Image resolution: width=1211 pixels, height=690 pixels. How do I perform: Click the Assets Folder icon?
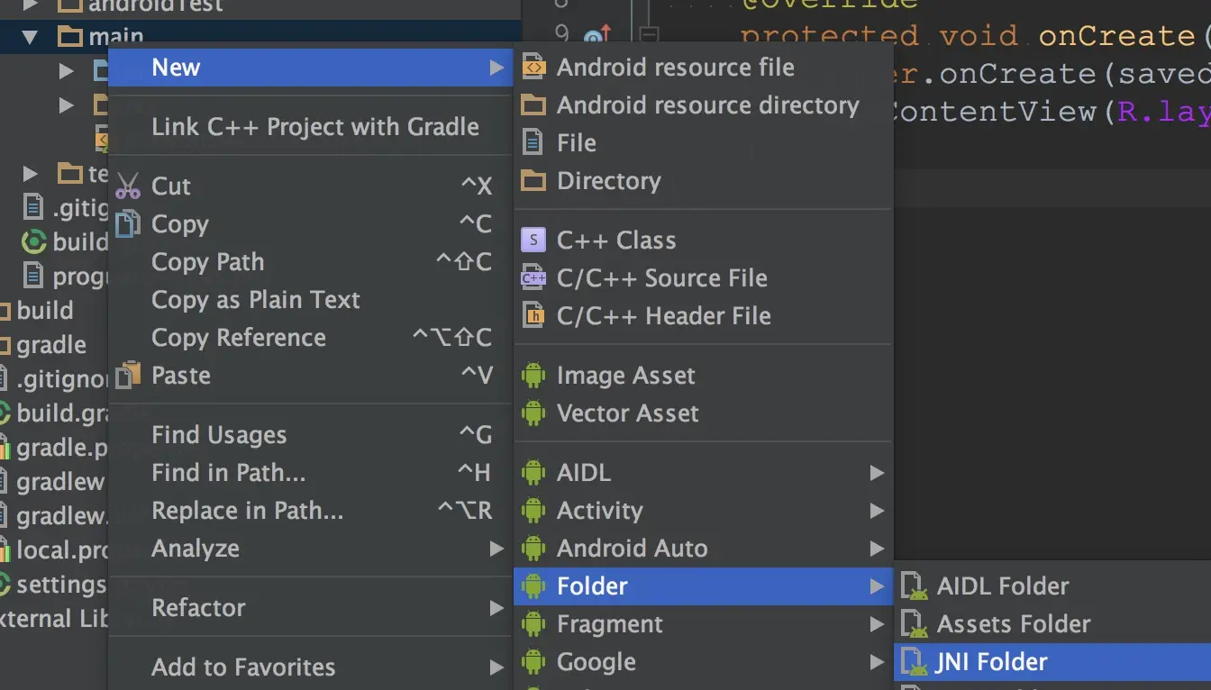[x=915, y=624]
